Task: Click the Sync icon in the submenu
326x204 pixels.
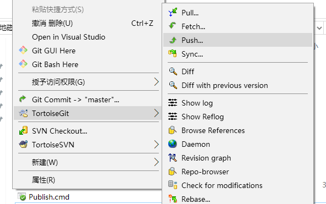Action: click(x=173, y=53)
